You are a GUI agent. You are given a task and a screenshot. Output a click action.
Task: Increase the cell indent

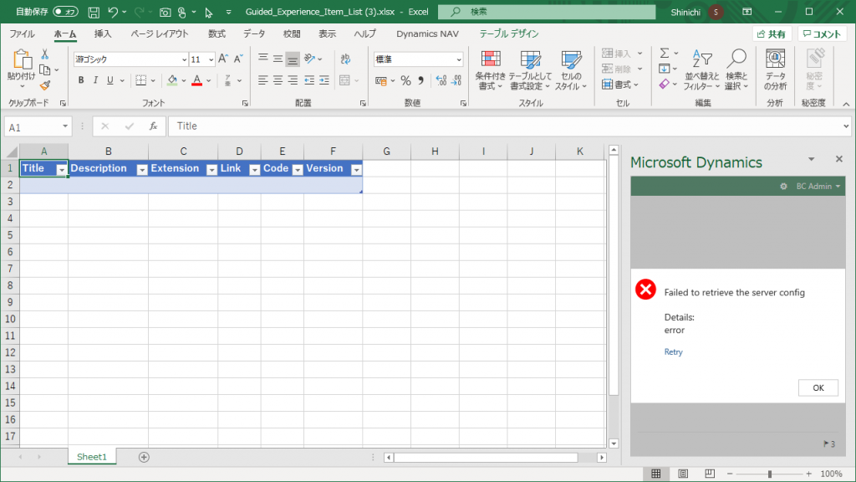pos(324,81)
